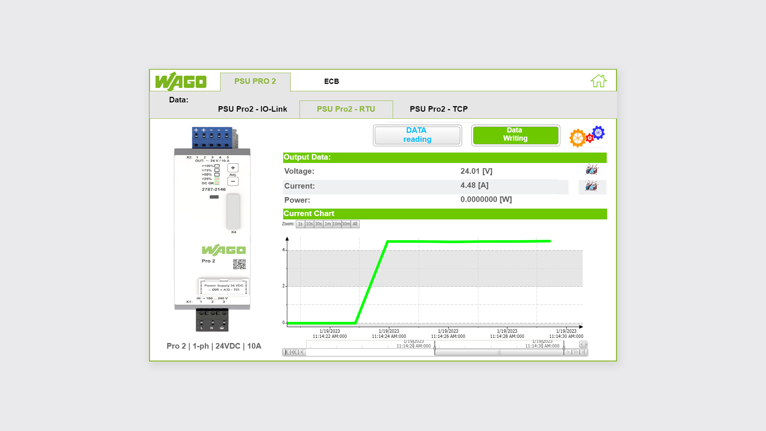Jump to chart start with first-record arrow
This screenshot has height=431, width=766.
[286, 352]
